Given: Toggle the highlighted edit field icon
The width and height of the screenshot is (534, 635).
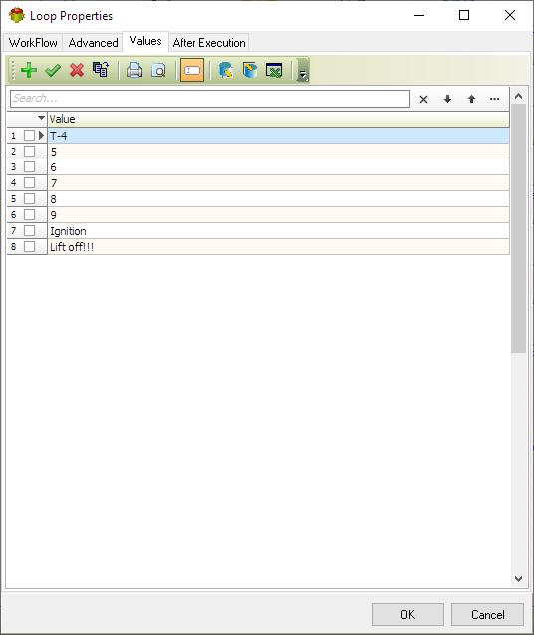Looking at the screenshot, I should tap(192, 70).
